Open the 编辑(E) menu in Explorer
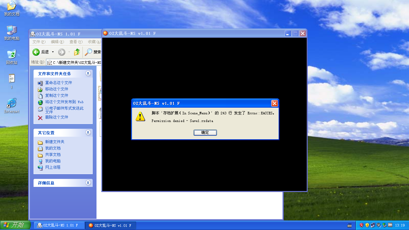409x230 pixels. click(58, 42)
